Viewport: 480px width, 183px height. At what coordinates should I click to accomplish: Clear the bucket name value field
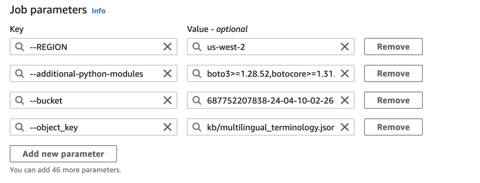coord(344,100)
